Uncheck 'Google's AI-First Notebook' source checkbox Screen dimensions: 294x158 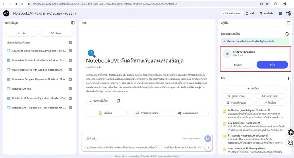pyautogui.click(x=70, y=108)
